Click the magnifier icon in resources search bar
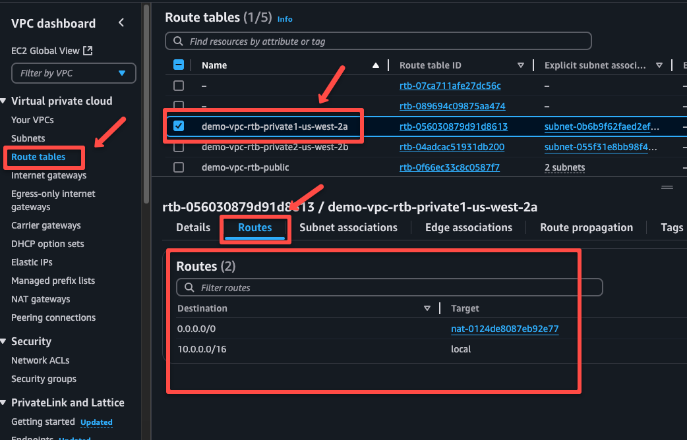This screenshot has height=440, width=687. pos(177,41)
